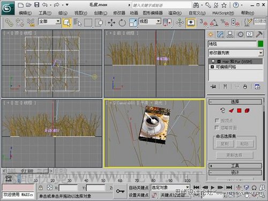Toggle the Spinner Snap button
This screenshot has height=201, width=268.
pos(235,23)
